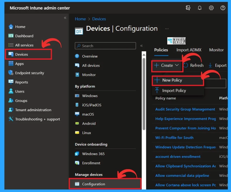
Task: Click the Refresh circular arrow icon
Action: click(x=186, y=65)
